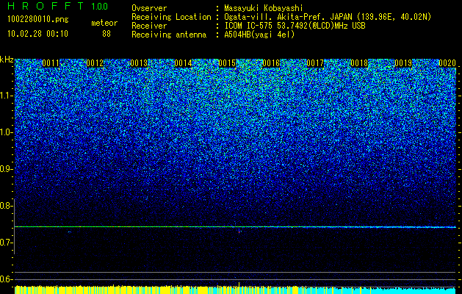This screenshot has height=294, width=462.
Task: Click the 1.0 frequency axis label
Action: (x=6, y=132)
